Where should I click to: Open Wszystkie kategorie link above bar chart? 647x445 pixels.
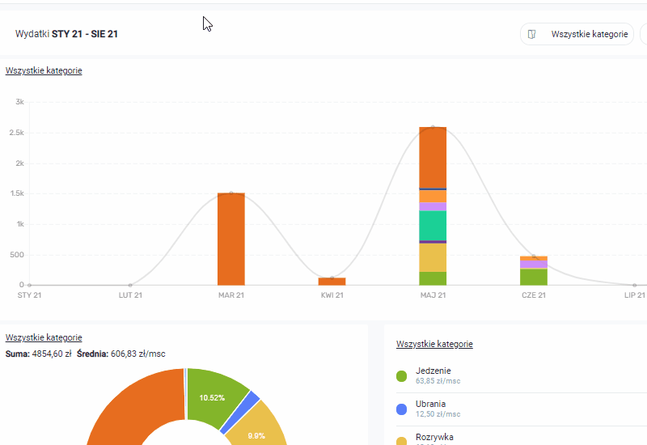point(44,70)
